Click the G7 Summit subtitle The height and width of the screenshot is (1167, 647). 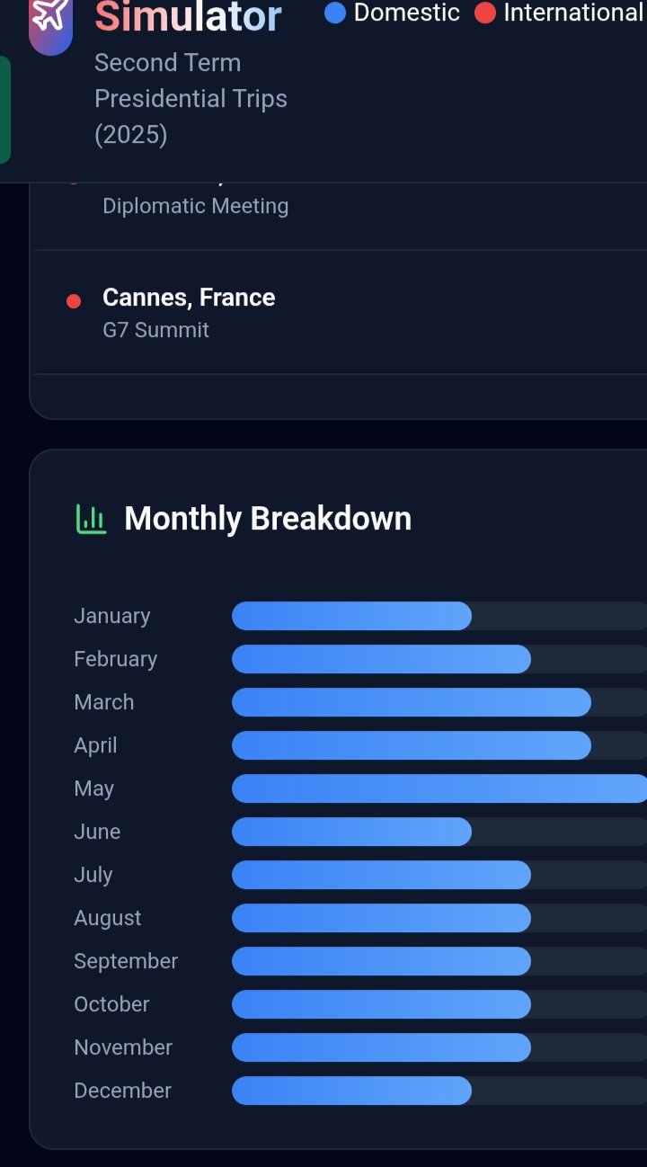(x=155, y=330)
